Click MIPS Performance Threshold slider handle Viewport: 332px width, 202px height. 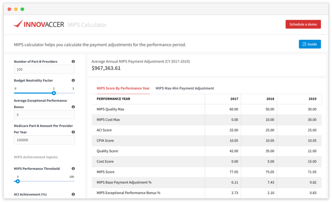(x=18, y=181)
